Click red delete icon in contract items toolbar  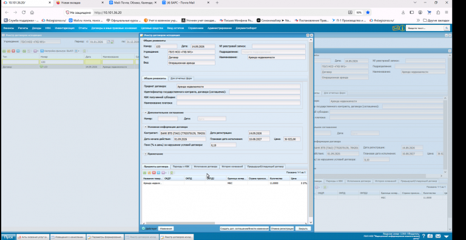(154, 173)
